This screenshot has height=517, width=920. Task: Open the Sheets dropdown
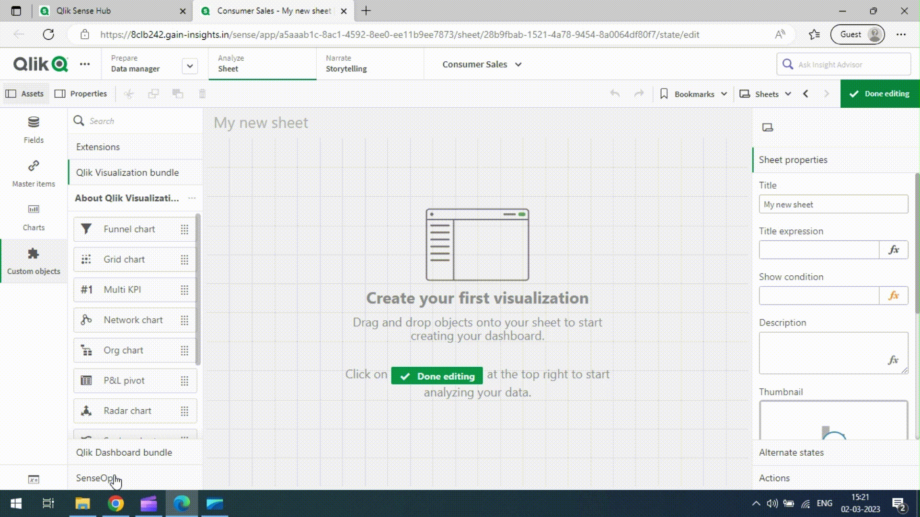765,94
